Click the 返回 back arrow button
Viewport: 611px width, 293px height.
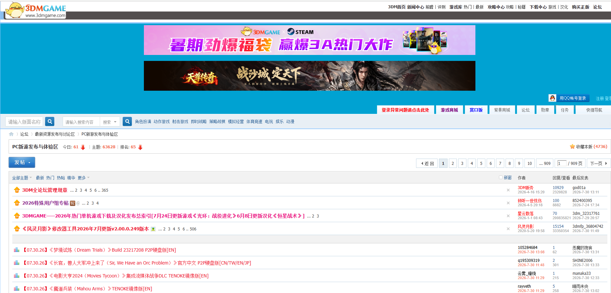[x=427, y=163]
